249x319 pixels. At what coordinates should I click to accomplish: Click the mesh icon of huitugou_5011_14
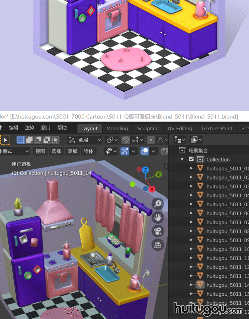pyautogui.click(x=200, y=285)
